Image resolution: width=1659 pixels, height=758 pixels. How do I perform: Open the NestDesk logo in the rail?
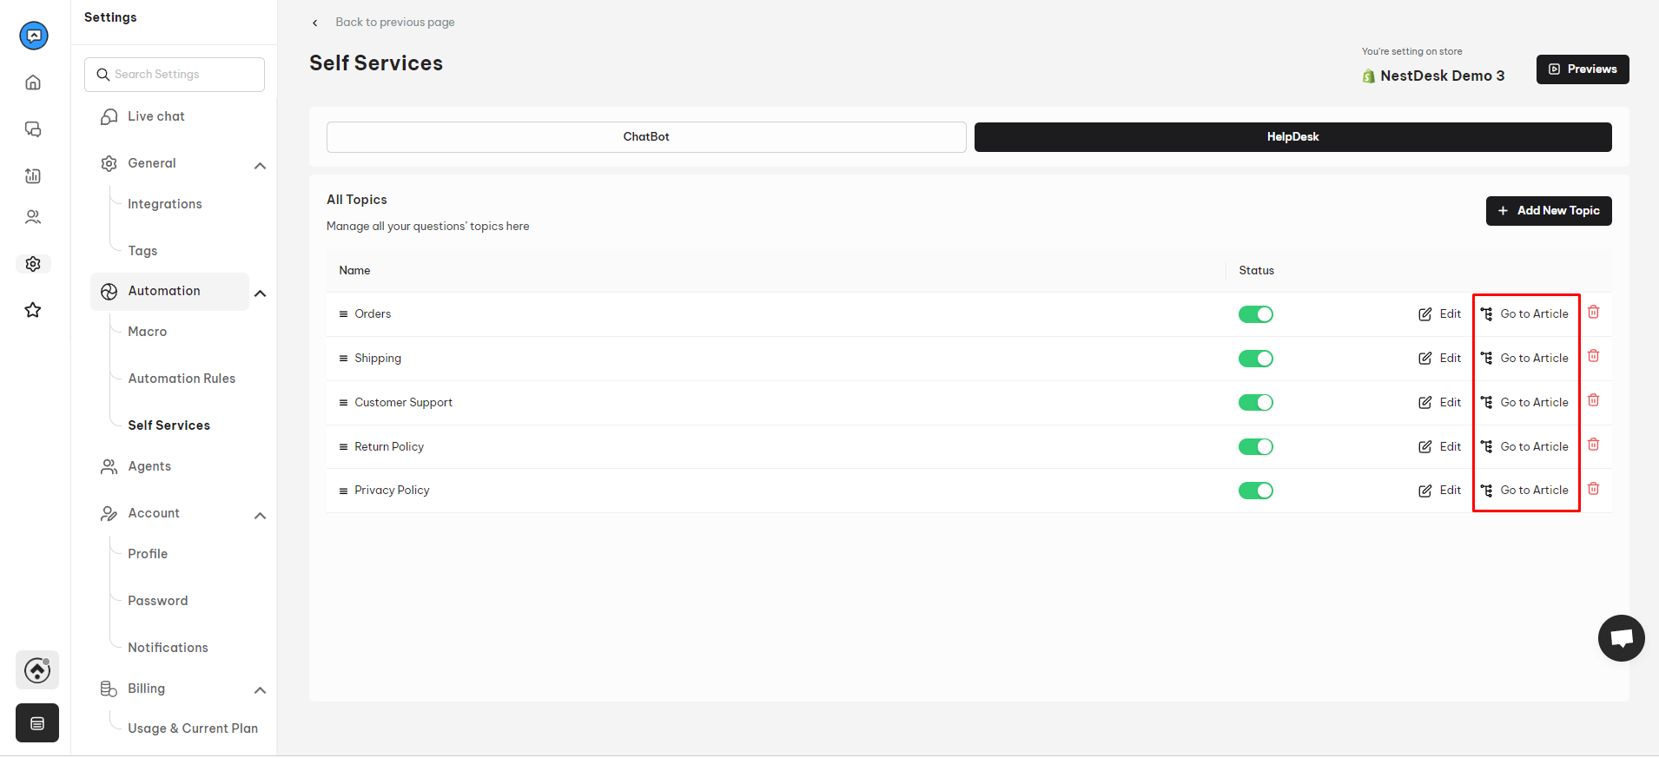point(34,36)
